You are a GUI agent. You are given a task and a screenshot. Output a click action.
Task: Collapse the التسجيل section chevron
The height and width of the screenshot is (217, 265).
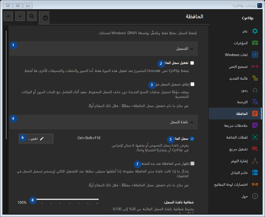[x=192, y=49]
